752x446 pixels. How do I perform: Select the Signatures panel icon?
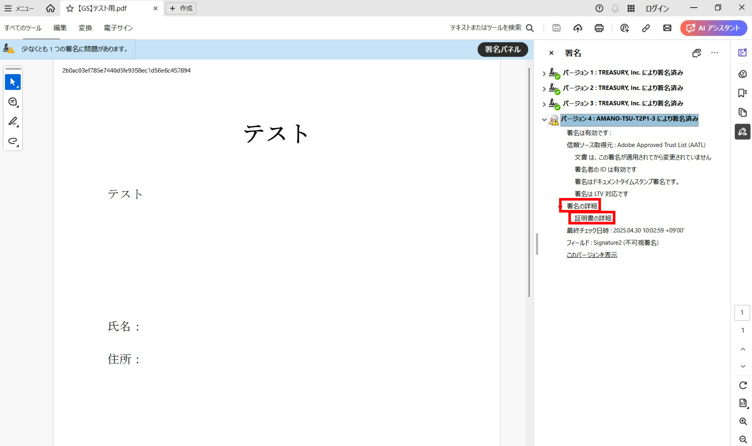(742, 132)
